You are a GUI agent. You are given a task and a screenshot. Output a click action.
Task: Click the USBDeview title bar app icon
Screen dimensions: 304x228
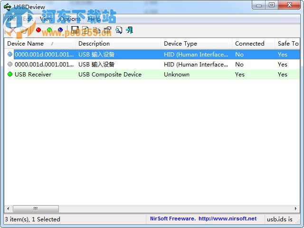pos(8,7)
